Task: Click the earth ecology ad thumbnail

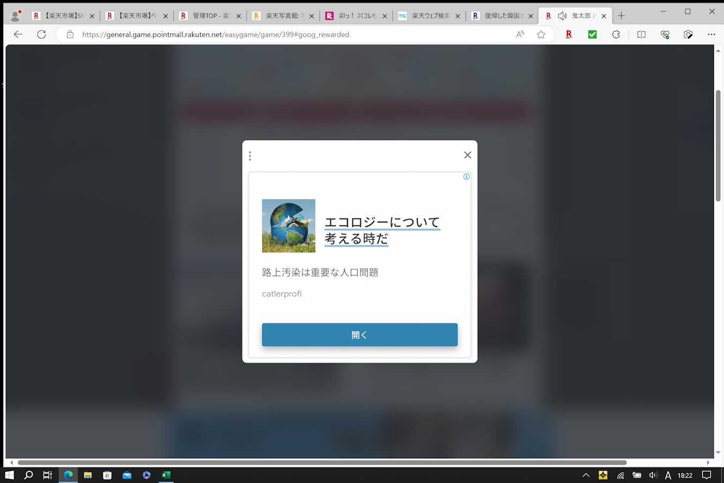Action: point(289,226)
